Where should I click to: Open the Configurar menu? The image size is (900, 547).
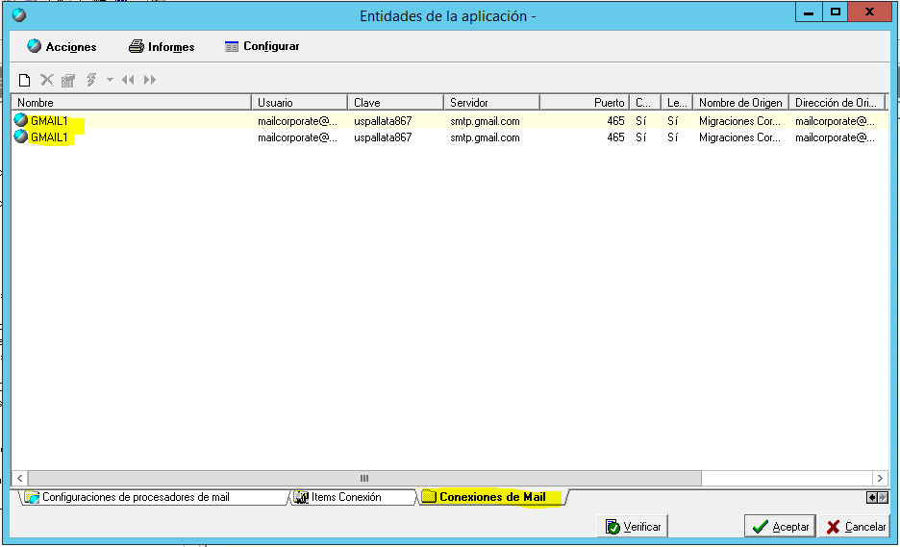262,46
